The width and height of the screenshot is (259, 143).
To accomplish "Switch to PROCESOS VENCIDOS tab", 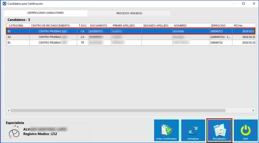I will 129,13.
